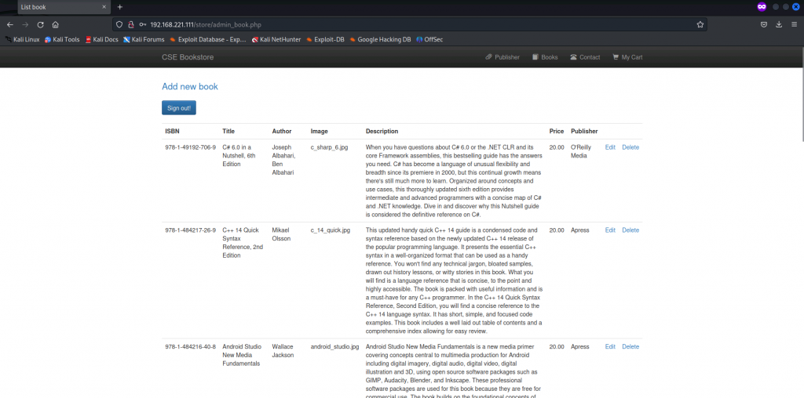Click the ISBN column header
804x398 pixels.
172,132
